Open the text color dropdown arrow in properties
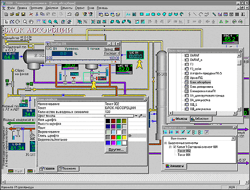 coord(136,116)
